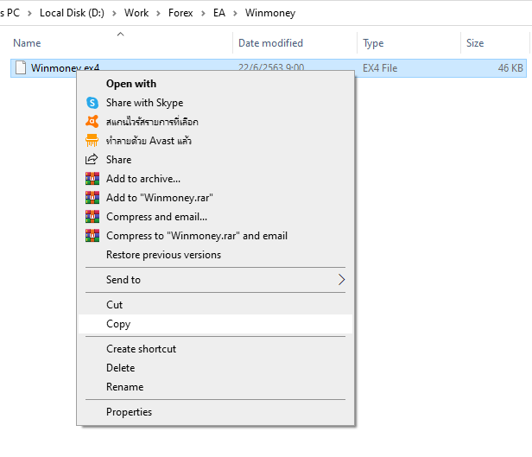Click the Avast scan icon
Image resolution: width=532 pixels, height=457 pixels.
(92, 122)
